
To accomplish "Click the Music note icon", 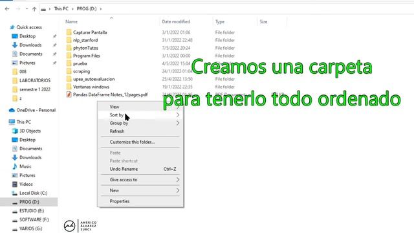I will coord(15,166).
